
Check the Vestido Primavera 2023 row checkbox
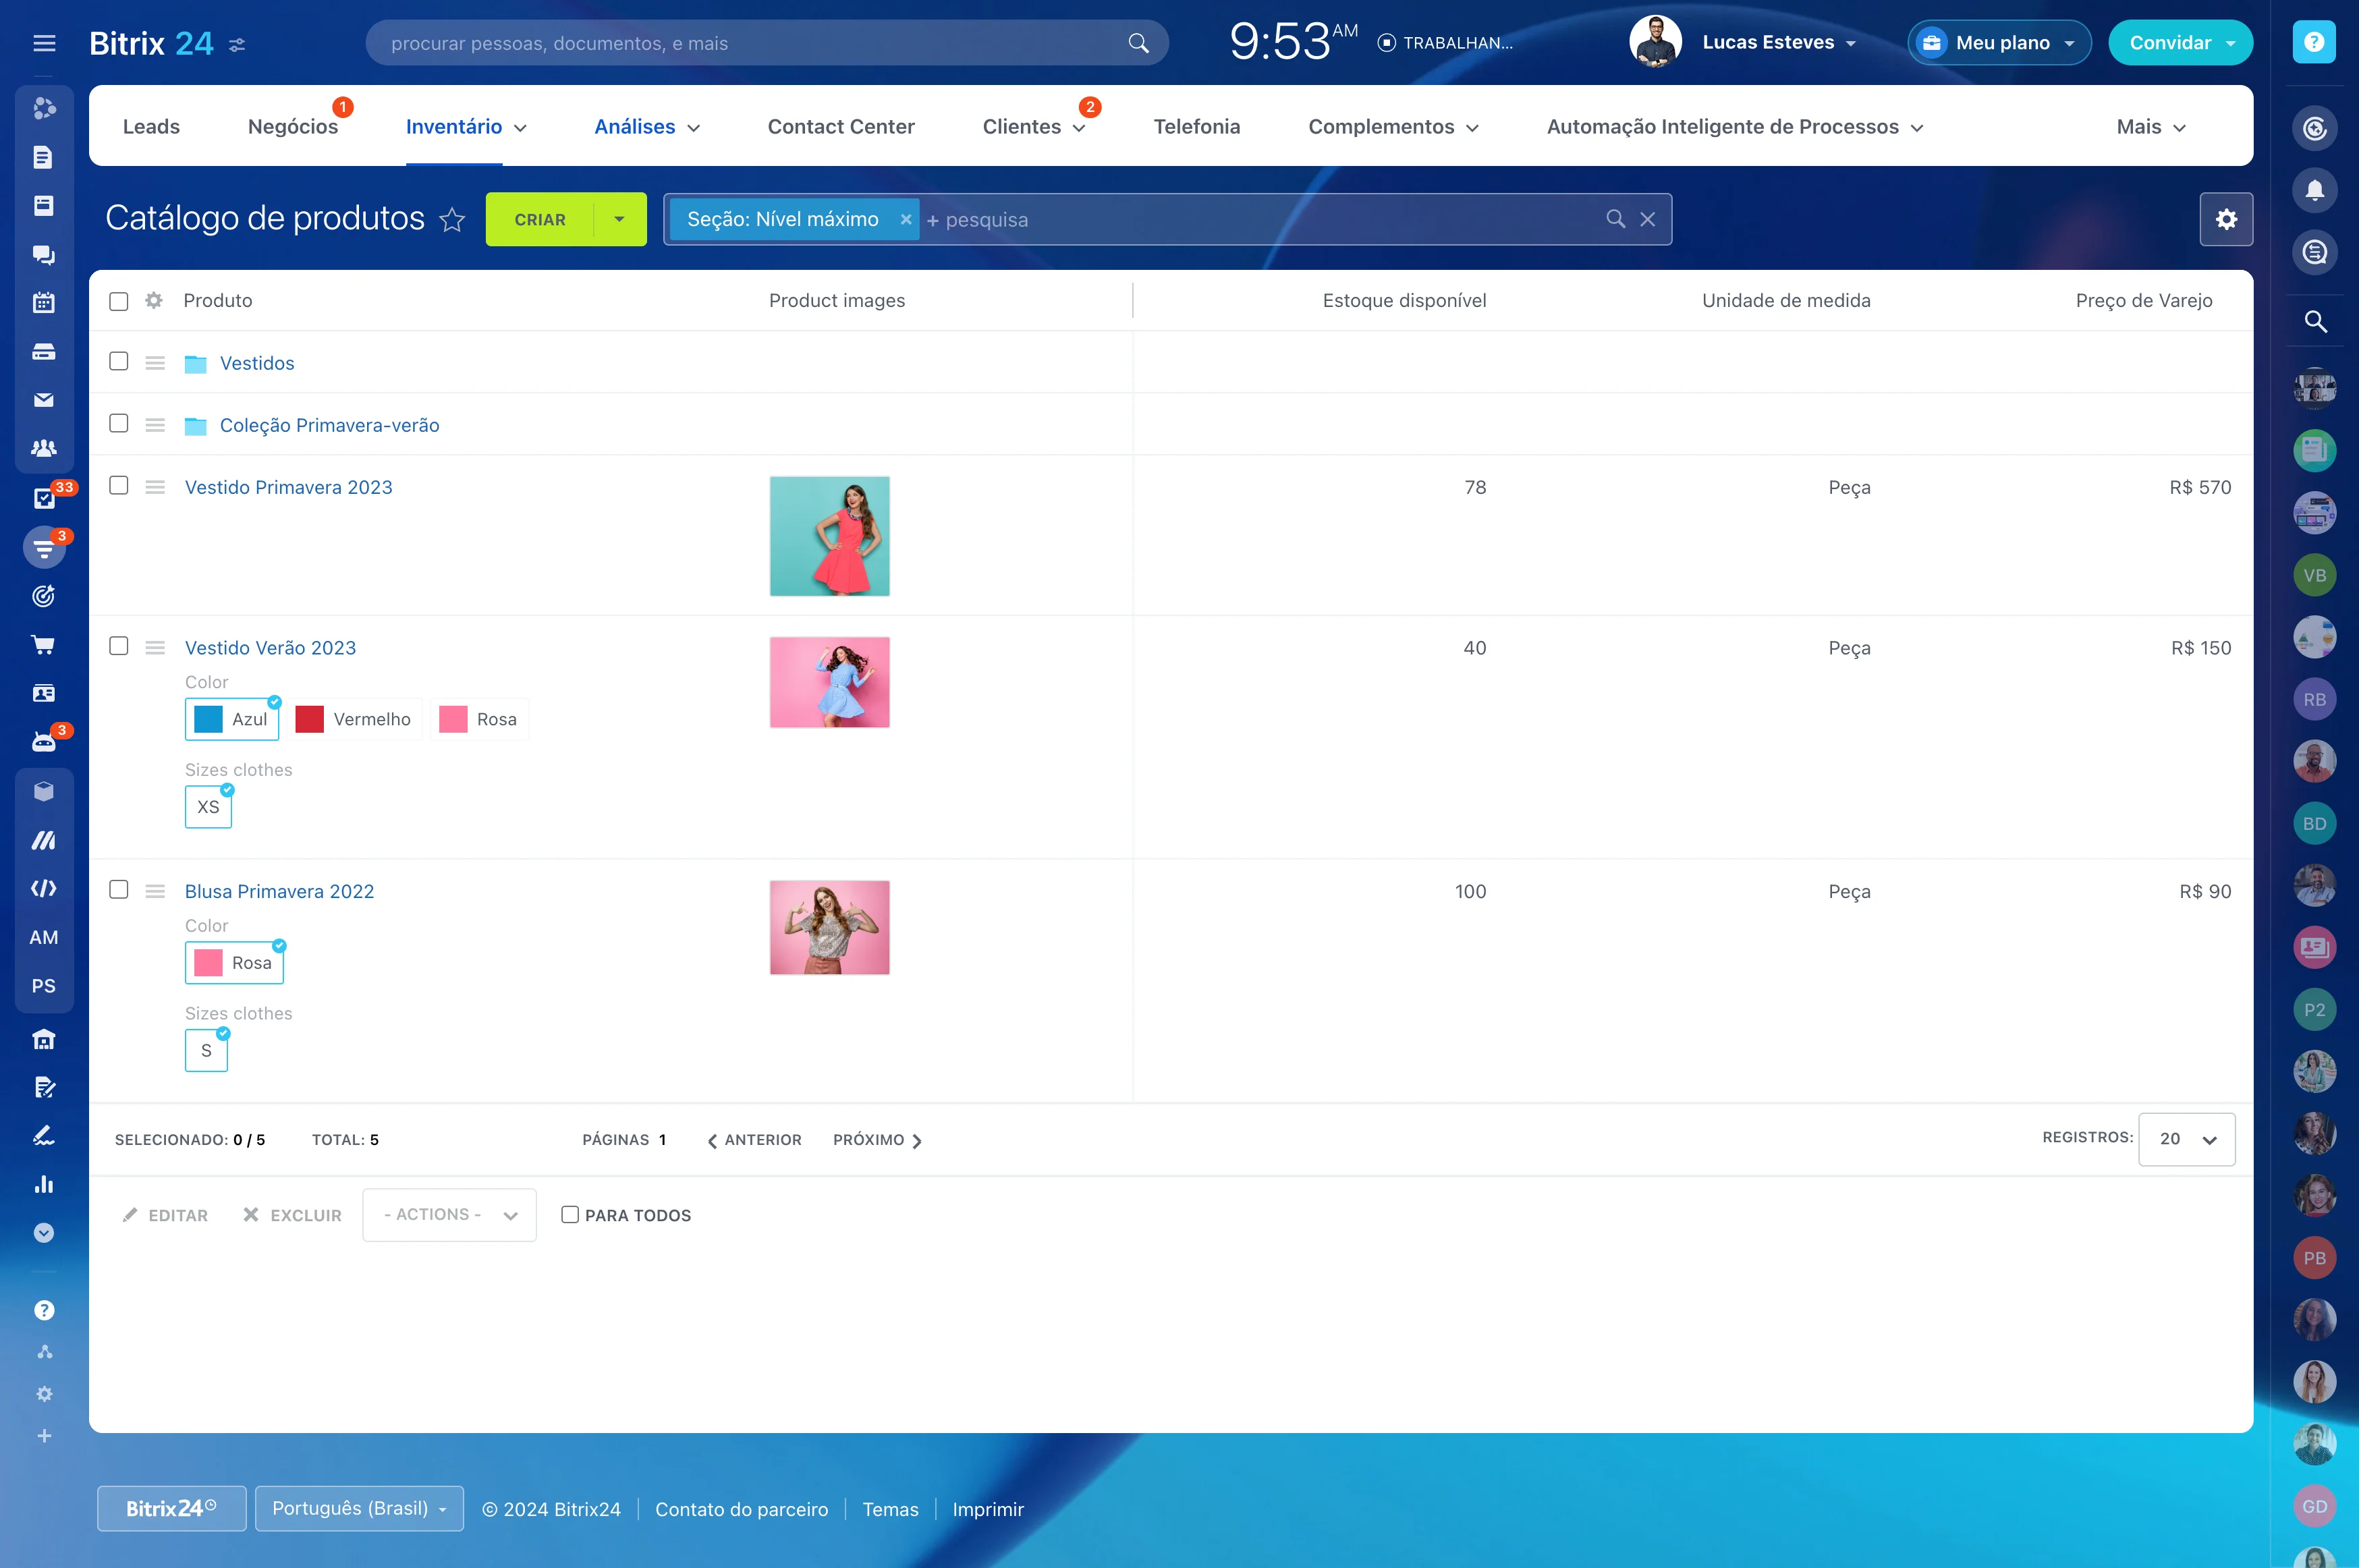(119, 486)
